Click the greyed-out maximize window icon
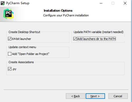 pos(113,3)
